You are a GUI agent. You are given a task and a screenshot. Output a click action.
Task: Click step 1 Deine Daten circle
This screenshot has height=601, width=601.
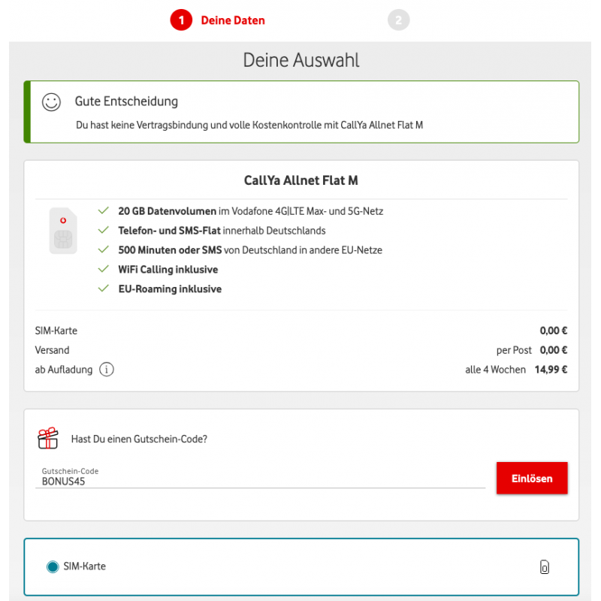(181, 20)
